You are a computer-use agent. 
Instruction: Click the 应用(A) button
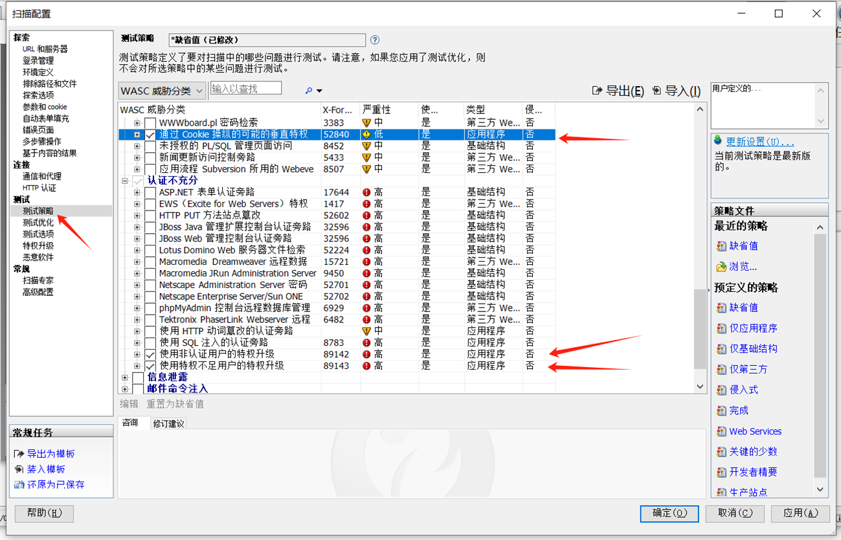click(801, 513)
